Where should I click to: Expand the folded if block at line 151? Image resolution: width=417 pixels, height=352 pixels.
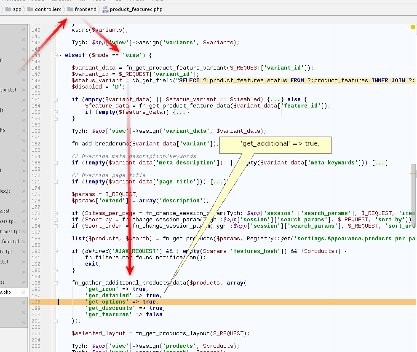pyautogui.click(x=56, y=99)
